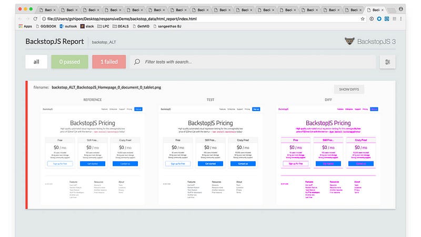Open the outlook bookmark
Image resolution: width=421 pixels, height=237 pixels.
(x=68, y=26)
